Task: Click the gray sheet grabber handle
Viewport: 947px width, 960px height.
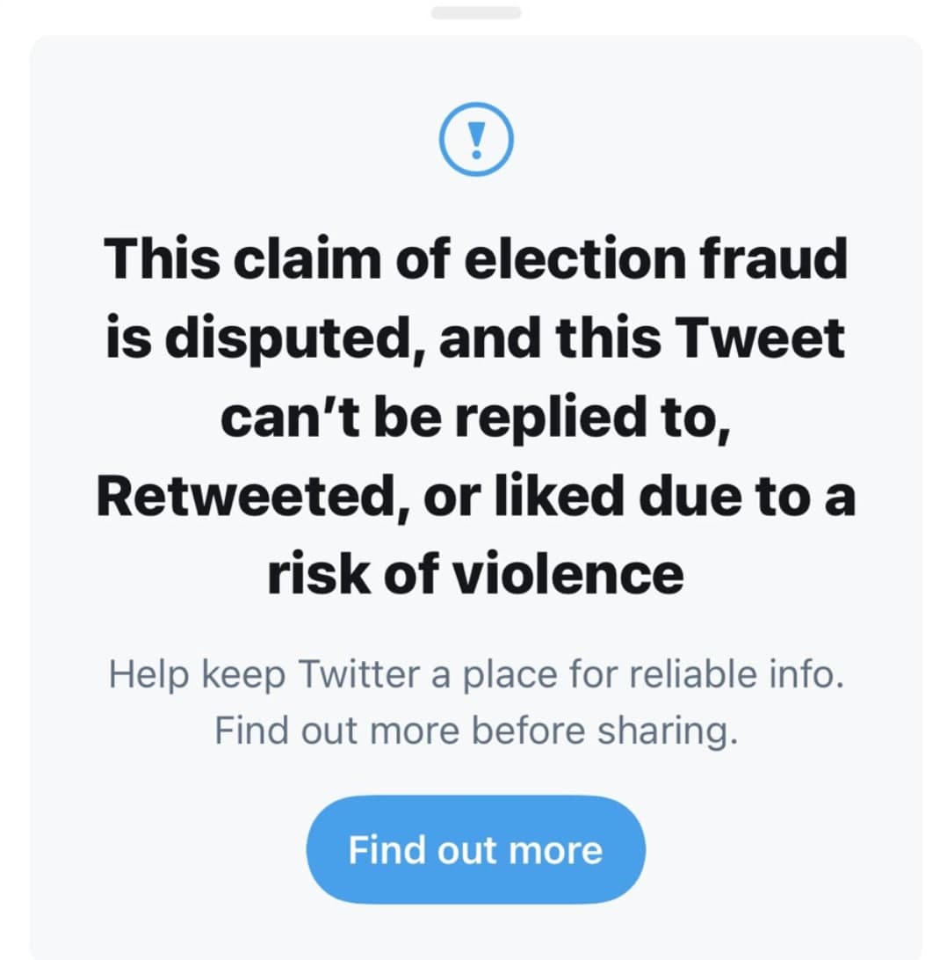Action: pos(475,12)
